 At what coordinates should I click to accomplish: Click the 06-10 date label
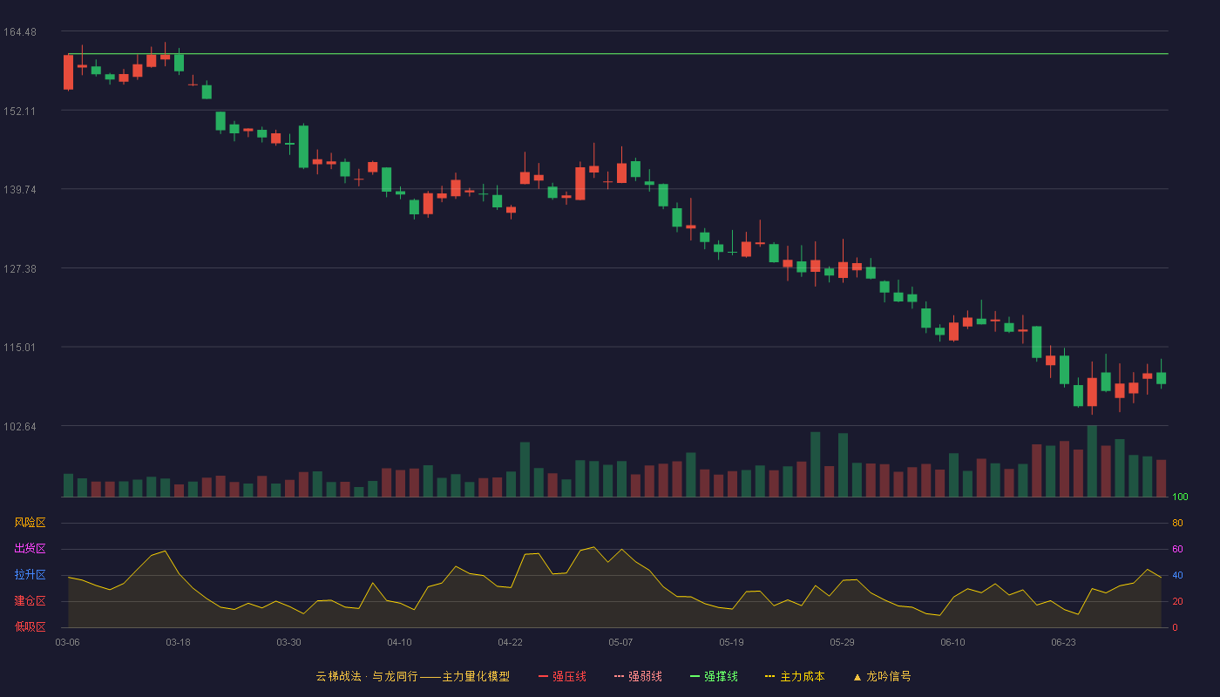[x=953, y=642]
